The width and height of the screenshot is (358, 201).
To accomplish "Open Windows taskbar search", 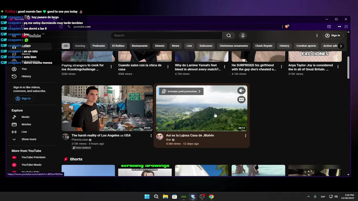I will coord(156,197).
